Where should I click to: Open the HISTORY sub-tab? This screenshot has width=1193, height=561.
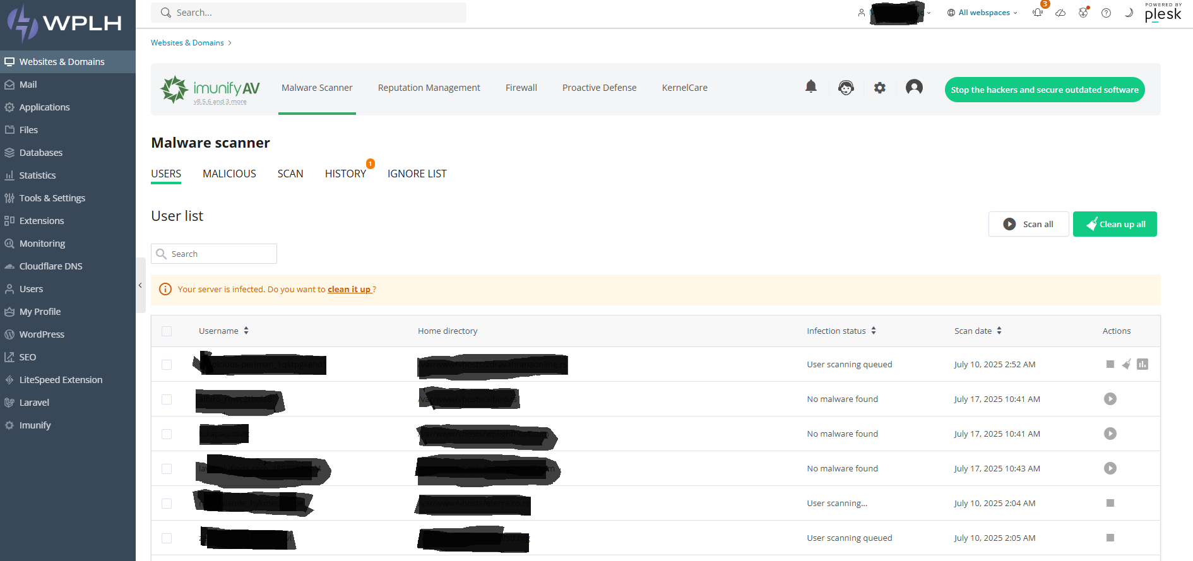coord(345,174)
